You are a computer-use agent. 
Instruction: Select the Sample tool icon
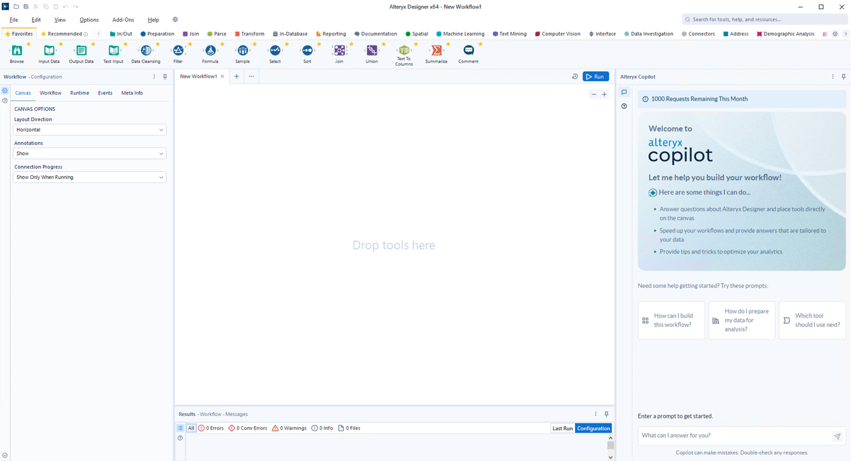[x=242, y=51]
